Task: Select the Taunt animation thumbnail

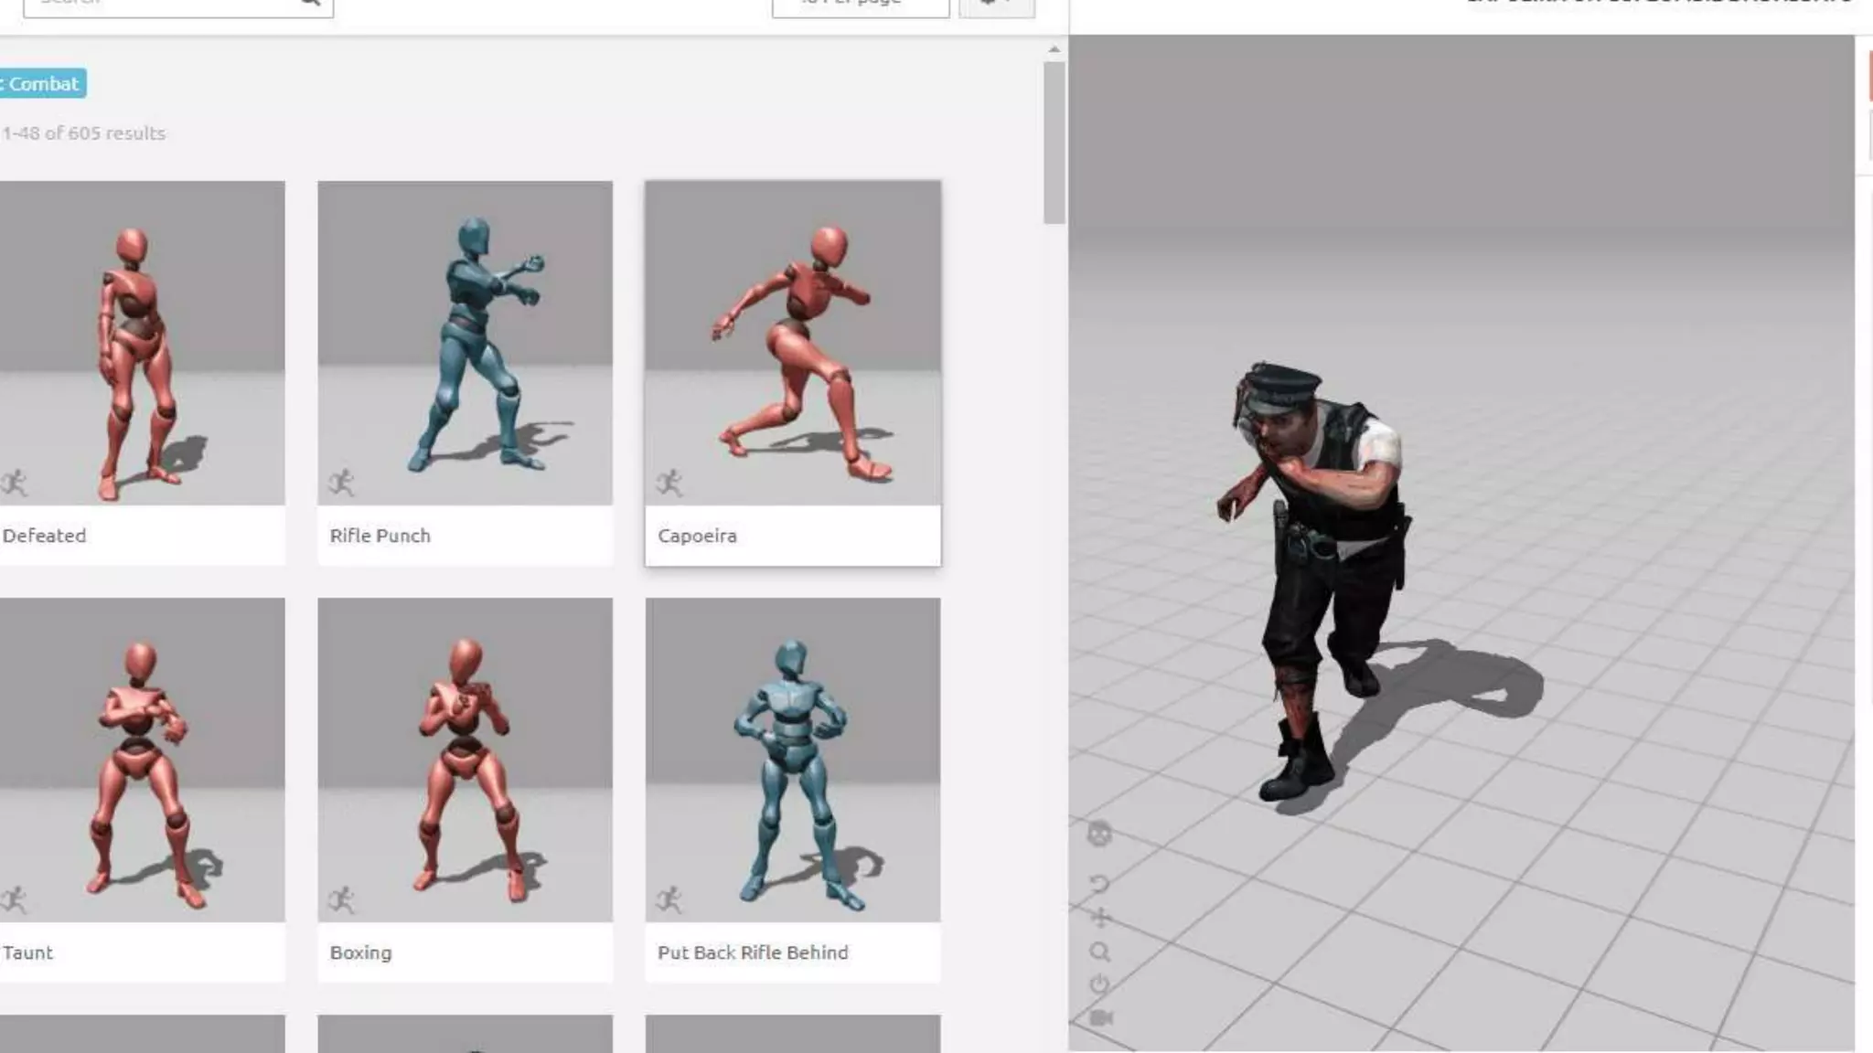Action: pyautogui.click(x=142, y=759)
